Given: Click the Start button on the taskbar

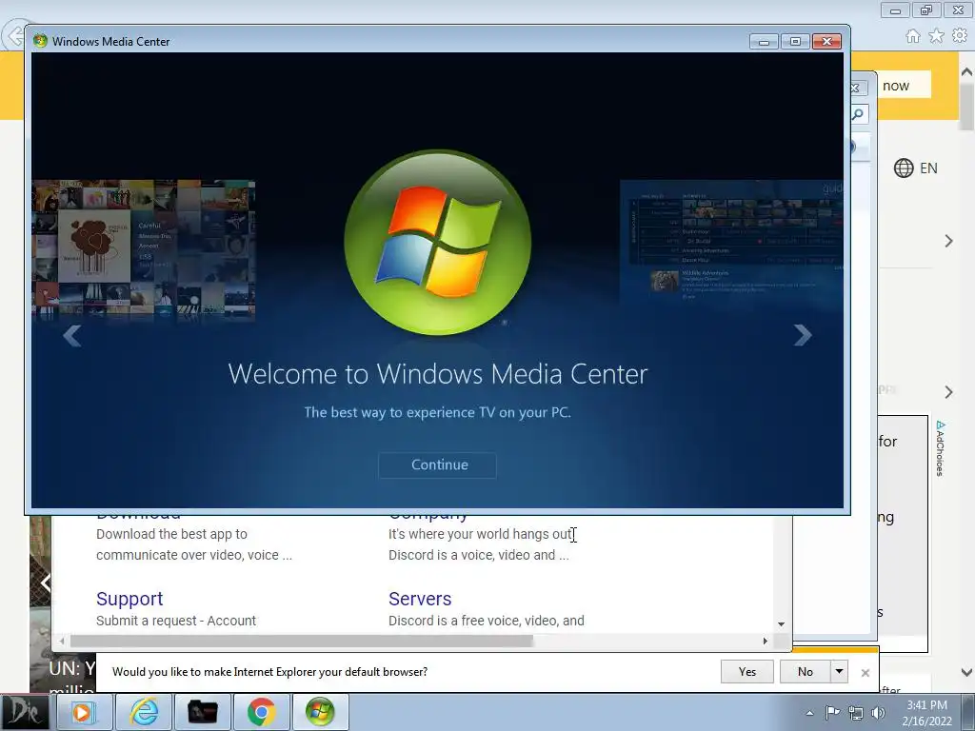Looking at the screenshot, I should (x=24, y=712).
